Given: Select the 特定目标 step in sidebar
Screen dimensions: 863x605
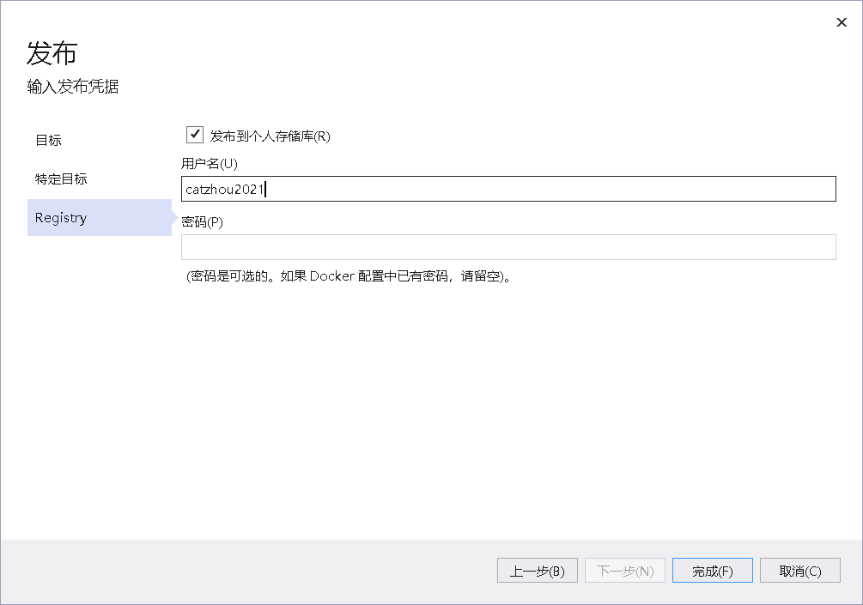Looking at the screenshot, I should pos(61,178).
